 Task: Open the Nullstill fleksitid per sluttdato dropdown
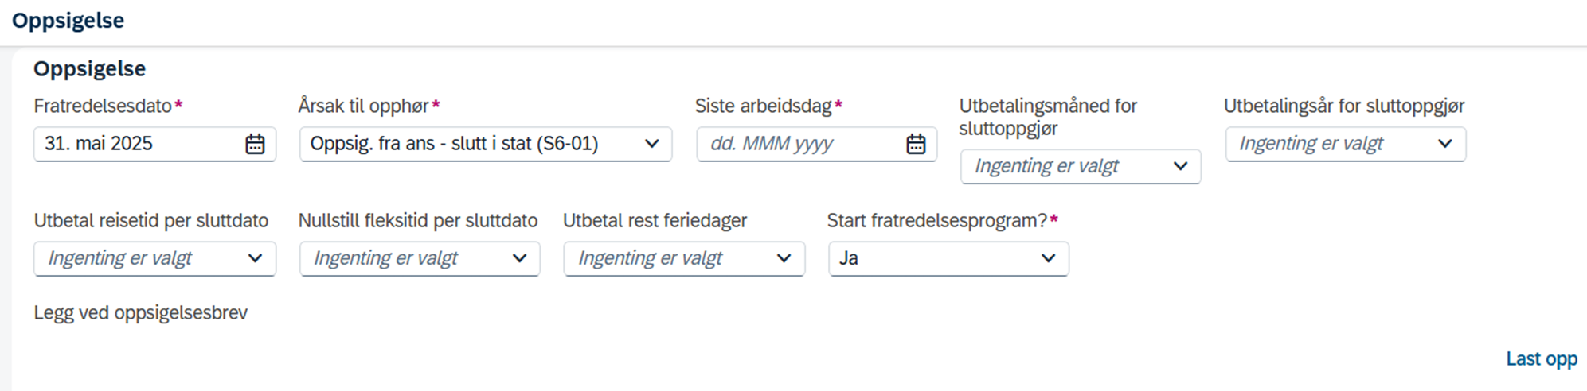420,258
